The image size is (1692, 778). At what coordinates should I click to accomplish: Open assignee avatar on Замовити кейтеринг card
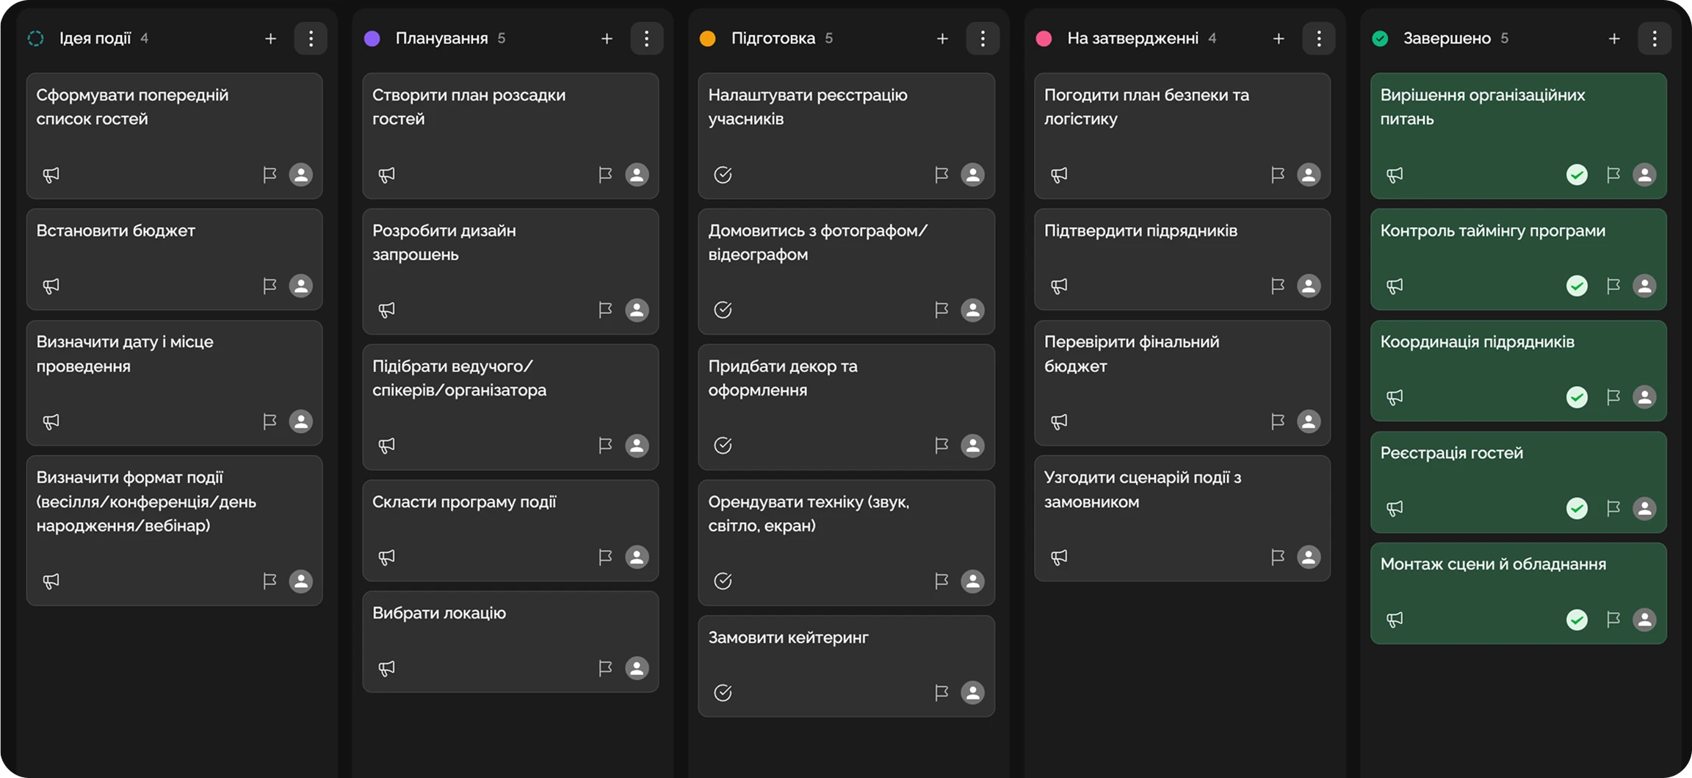coord(972,692)
